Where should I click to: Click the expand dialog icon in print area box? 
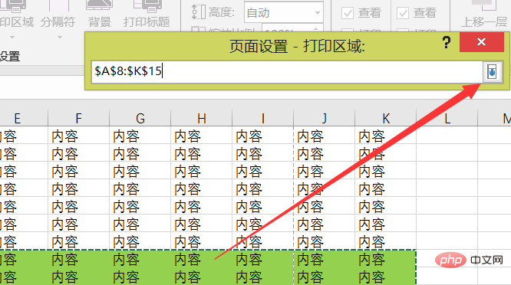492,71
